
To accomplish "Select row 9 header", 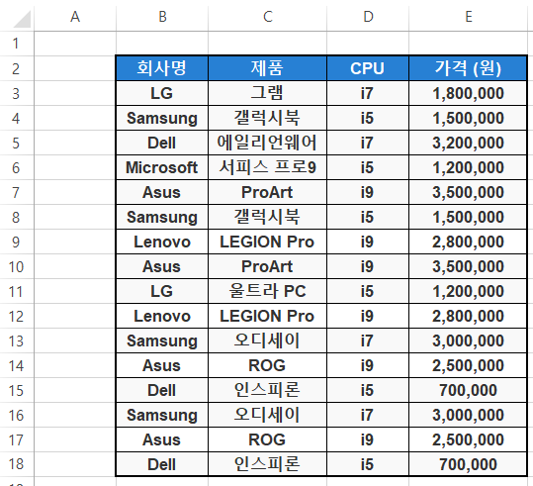I will click(x=17, y=242).
